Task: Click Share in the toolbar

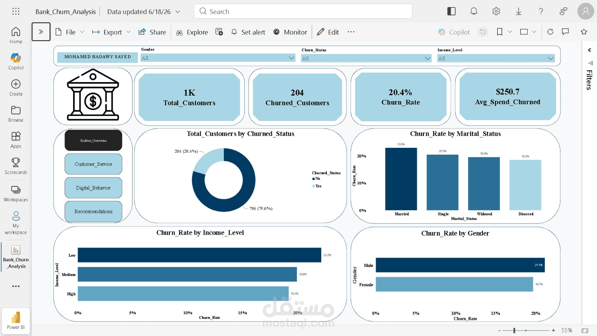Action: [x=152, y=32]
